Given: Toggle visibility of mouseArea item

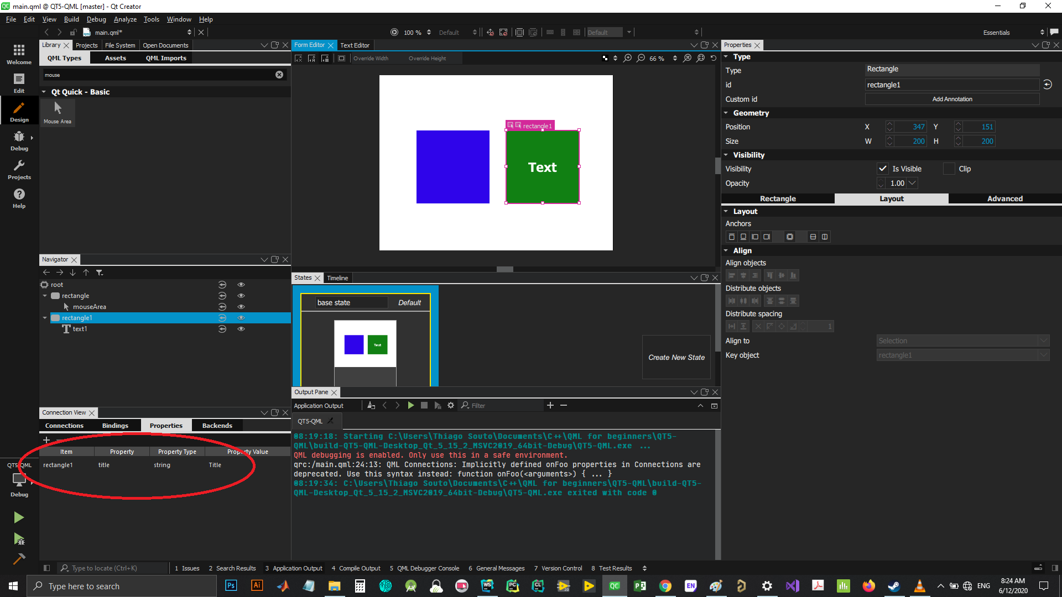Looking at the screenshot, I should 241,307.
